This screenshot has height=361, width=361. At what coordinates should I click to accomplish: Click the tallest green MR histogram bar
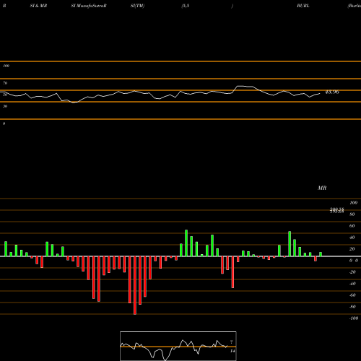tap(186, 243)
